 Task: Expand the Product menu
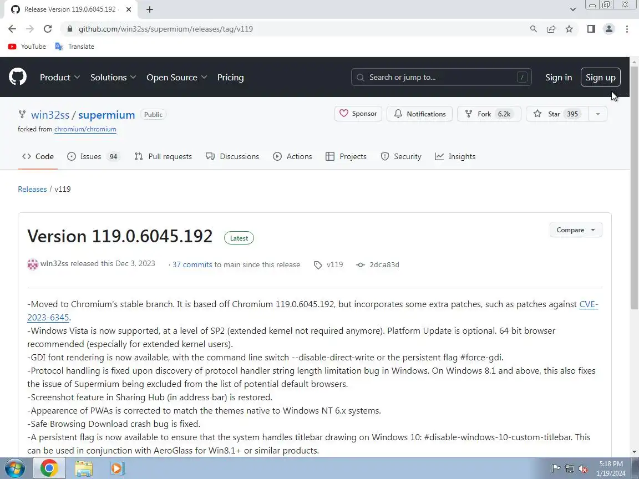pos(59,78)
